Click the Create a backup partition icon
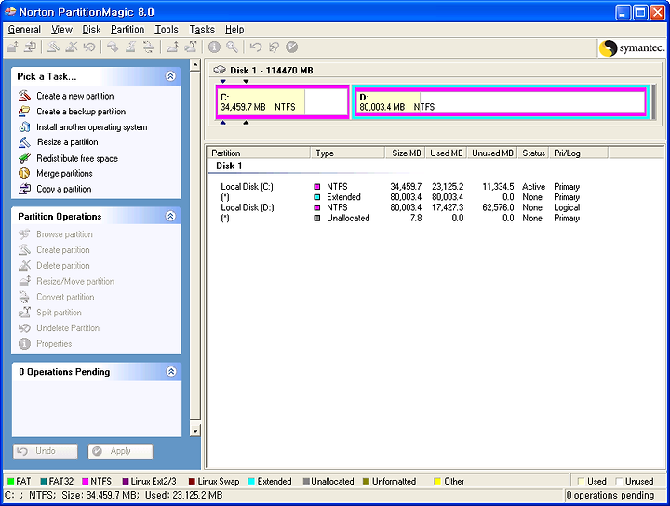Viewport: 670px width, 506px height. pos(24,111)
